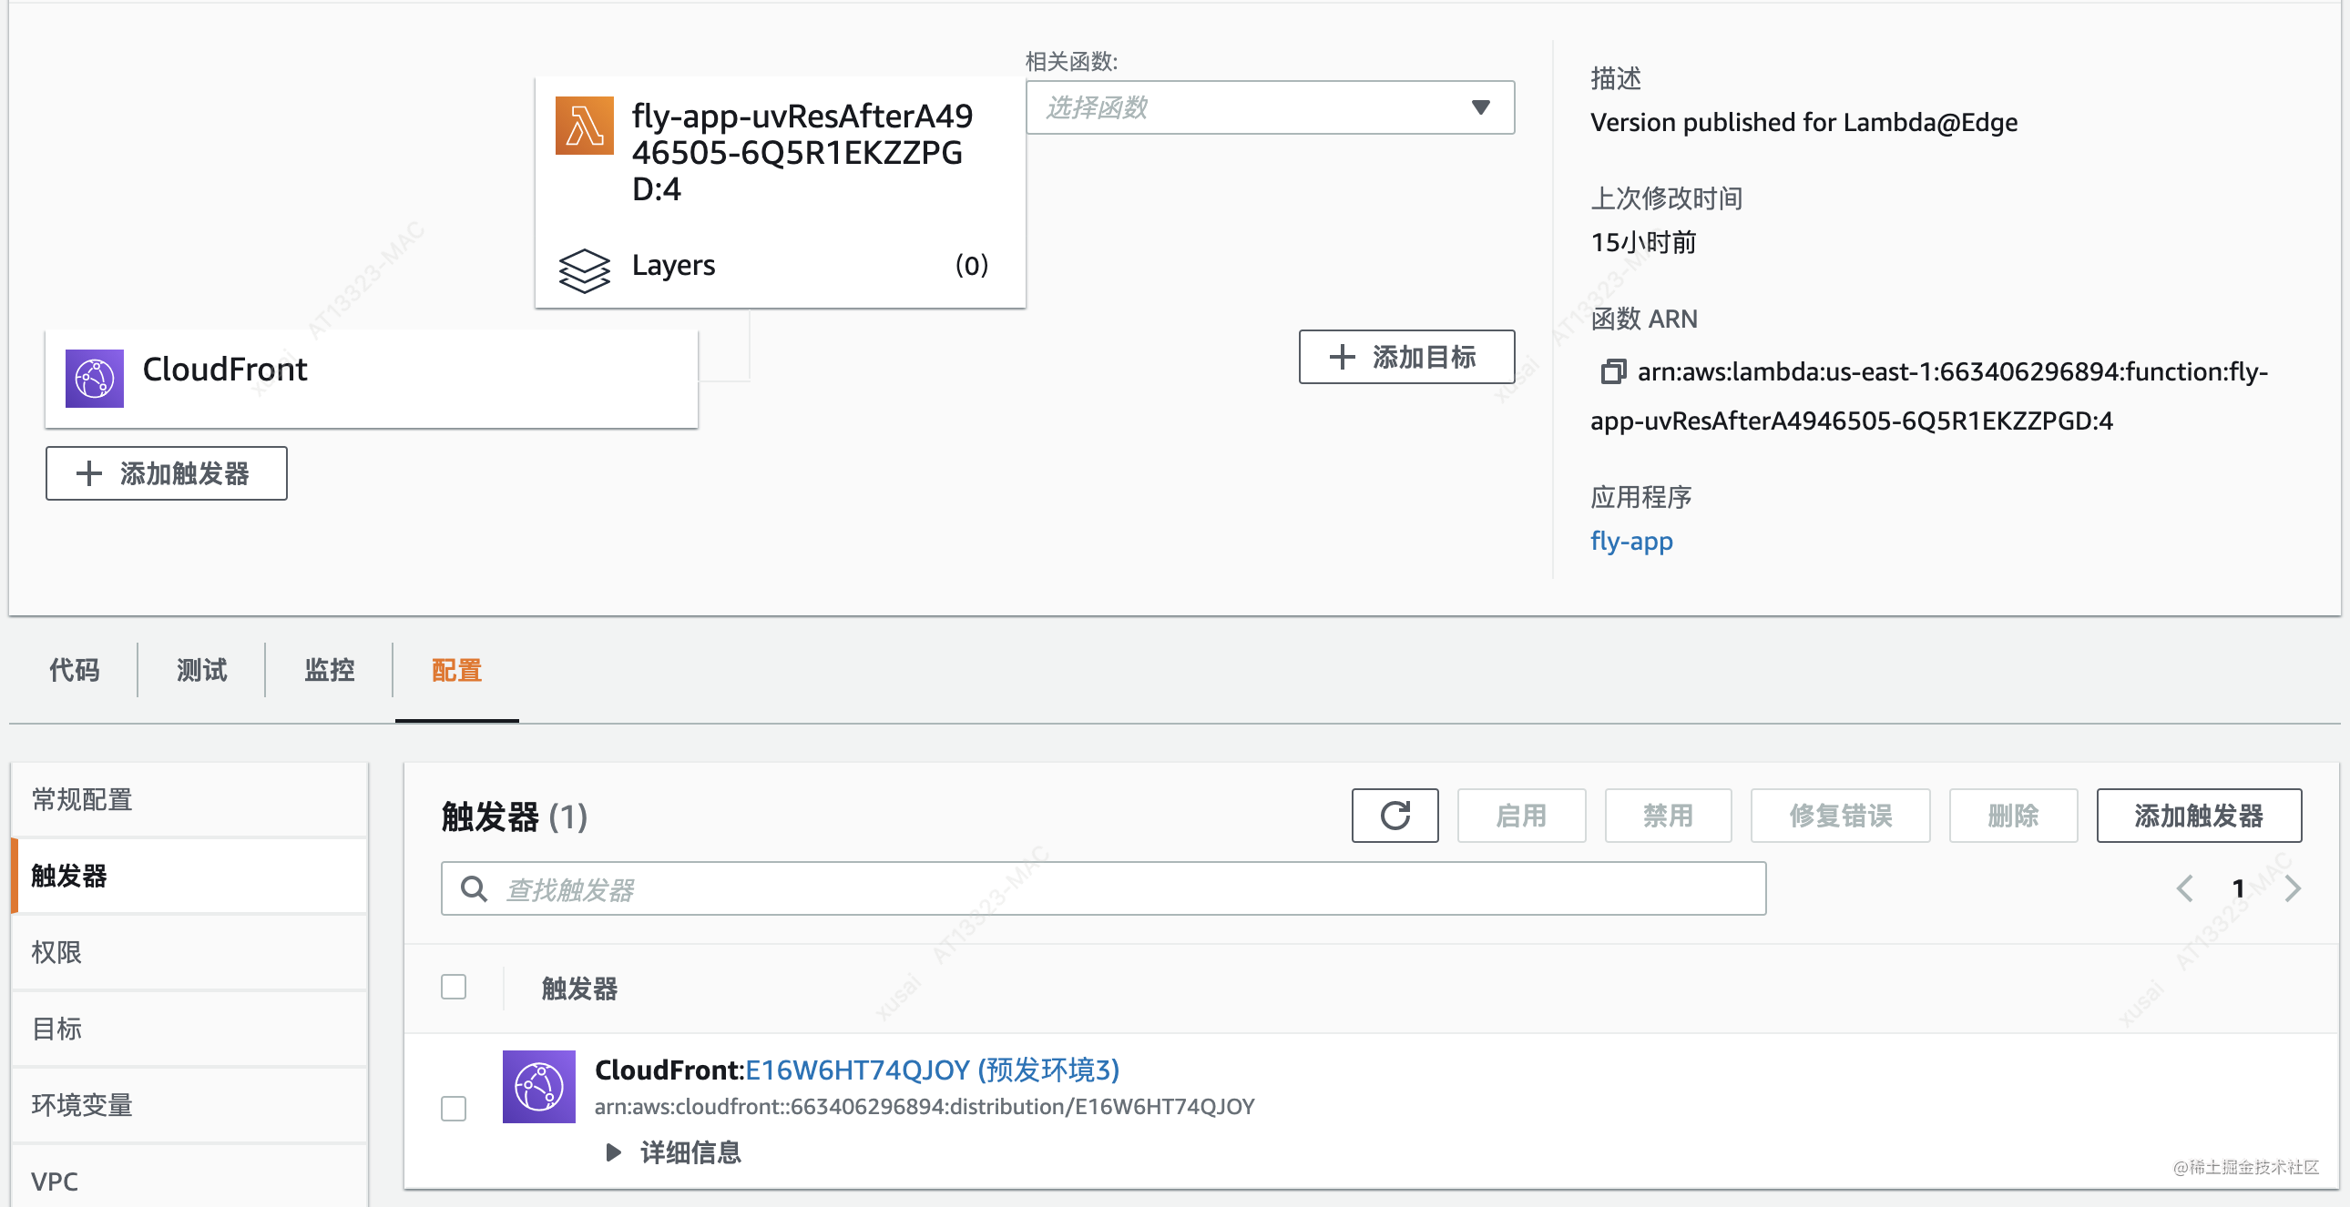Click the 删除 button
Screen dimensions: 2350x1207
[2012, 815]
